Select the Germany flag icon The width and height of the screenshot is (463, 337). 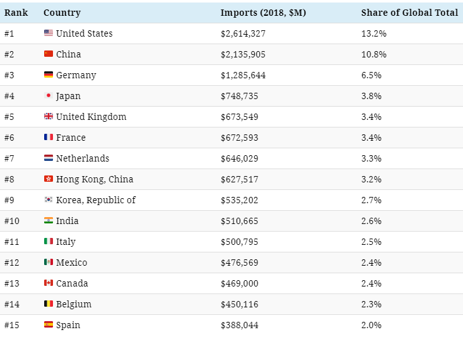pyautogui.click(x=49, y=74)
